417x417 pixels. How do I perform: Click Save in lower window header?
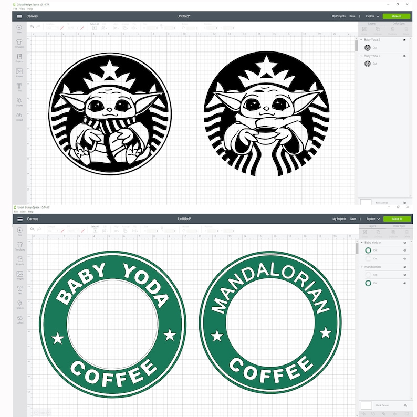[352, 219]
